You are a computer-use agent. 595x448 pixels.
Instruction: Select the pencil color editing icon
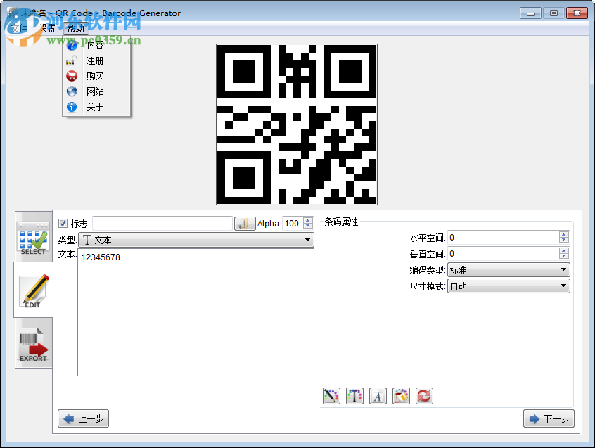(331, 396)
